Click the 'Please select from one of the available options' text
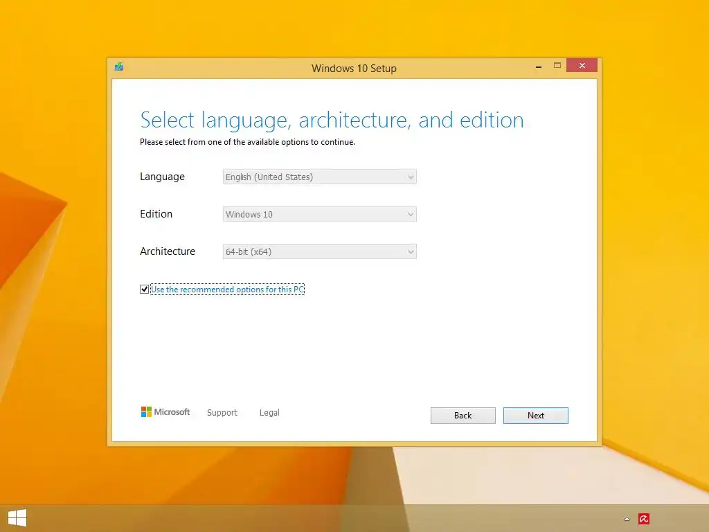The width and height of the screenshot is (709, 532). [247, 142]
